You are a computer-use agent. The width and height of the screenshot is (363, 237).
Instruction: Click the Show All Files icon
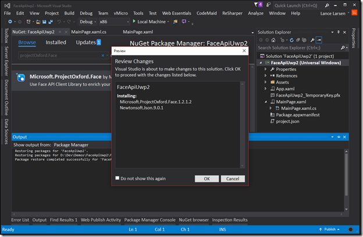coord(304,40)
